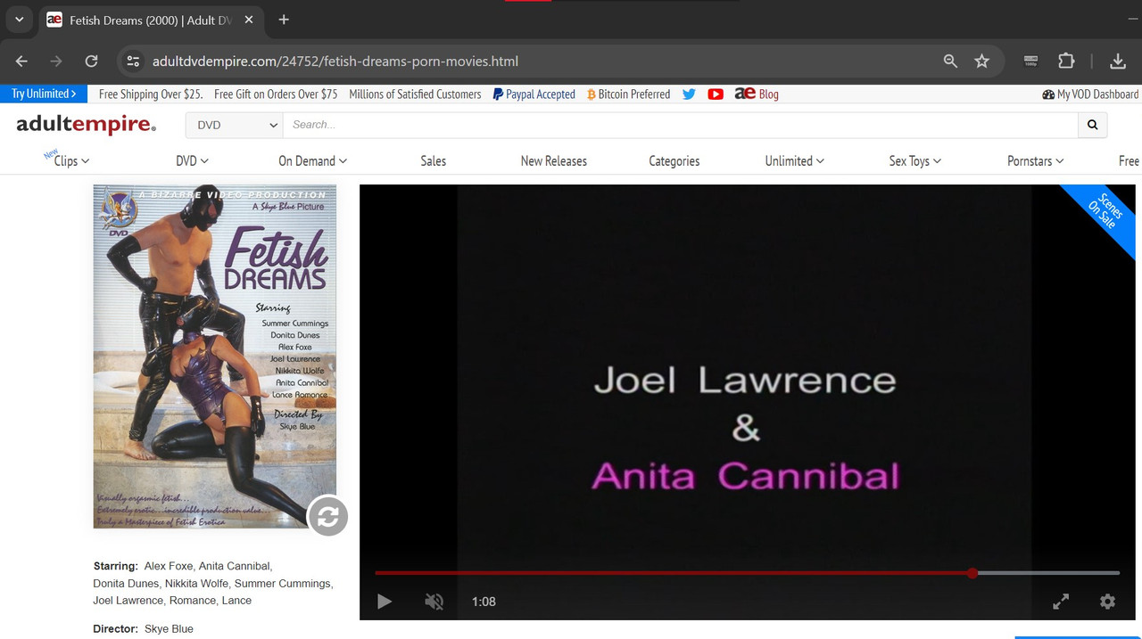Viewport: 1142px width, 639px height.
Task: Open Joel Lawrence performer link
Action: 128,600
